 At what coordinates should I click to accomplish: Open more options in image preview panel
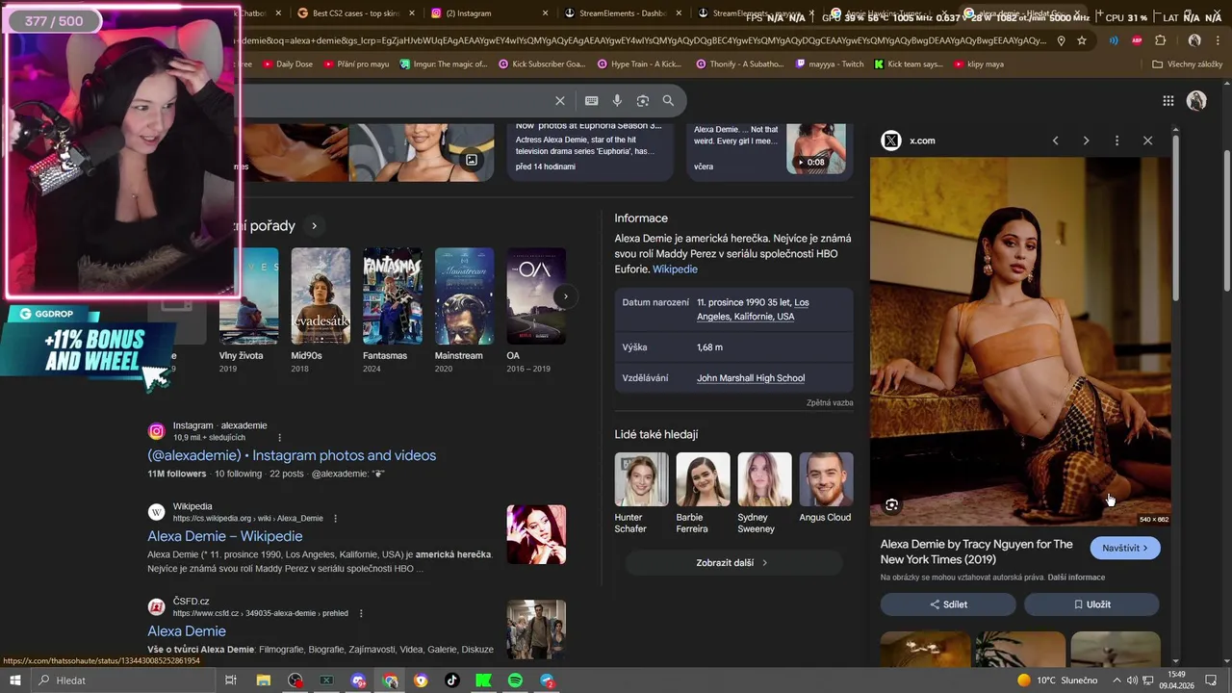[x=1116, y=141]
